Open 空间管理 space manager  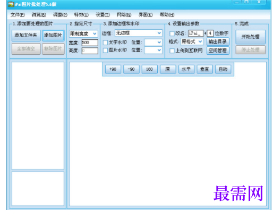tap(218, 51)
